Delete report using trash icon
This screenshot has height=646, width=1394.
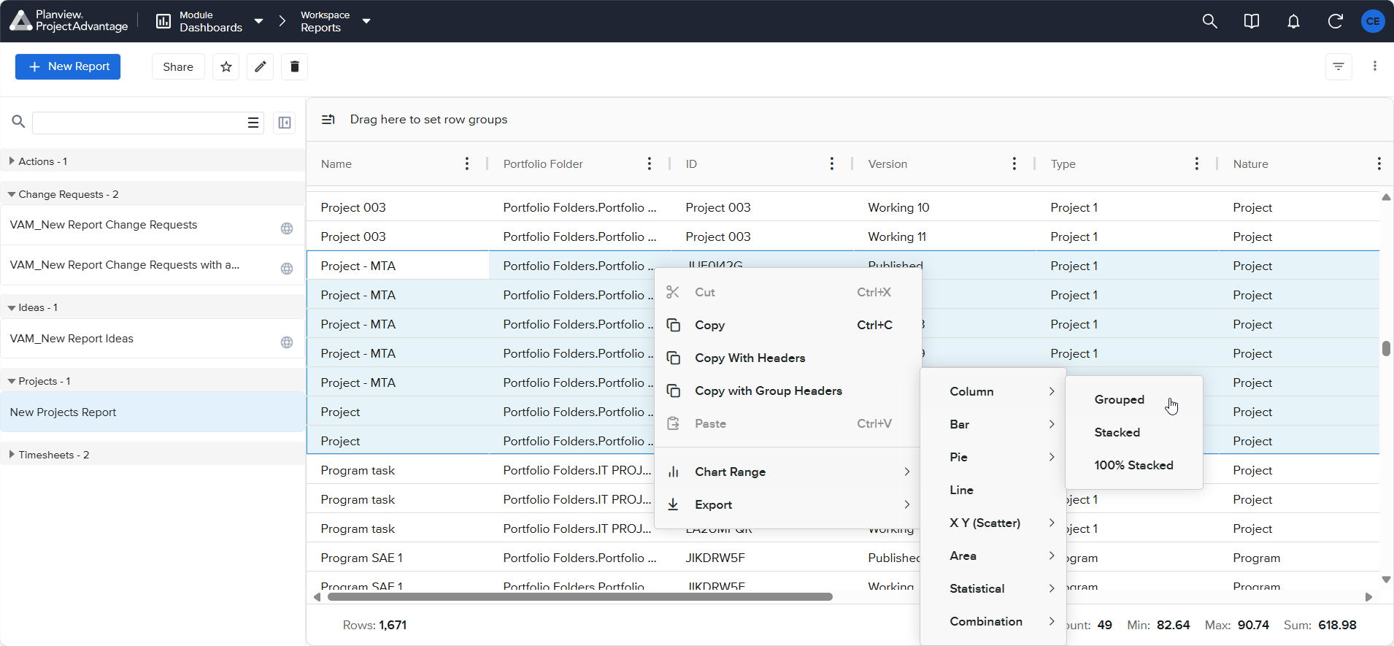(294, 66)
